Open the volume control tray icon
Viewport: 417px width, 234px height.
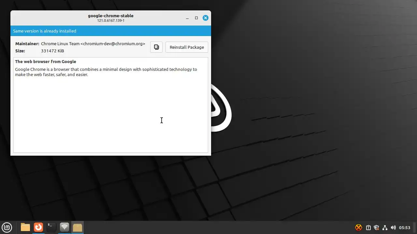click(x=393, y=227)
